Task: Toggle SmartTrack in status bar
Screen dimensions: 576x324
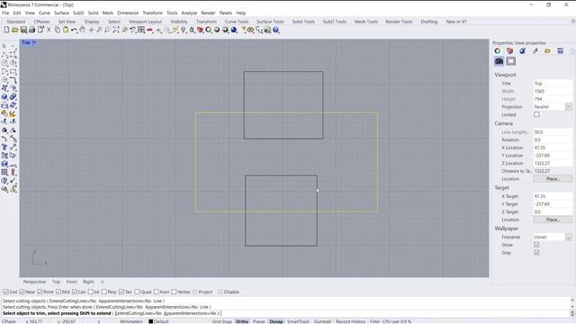Action: point(298,321)
